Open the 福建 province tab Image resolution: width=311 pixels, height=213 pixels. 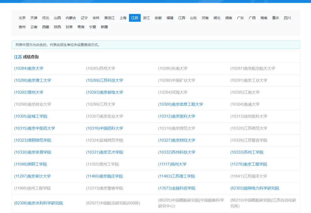[x=170, y=18]
